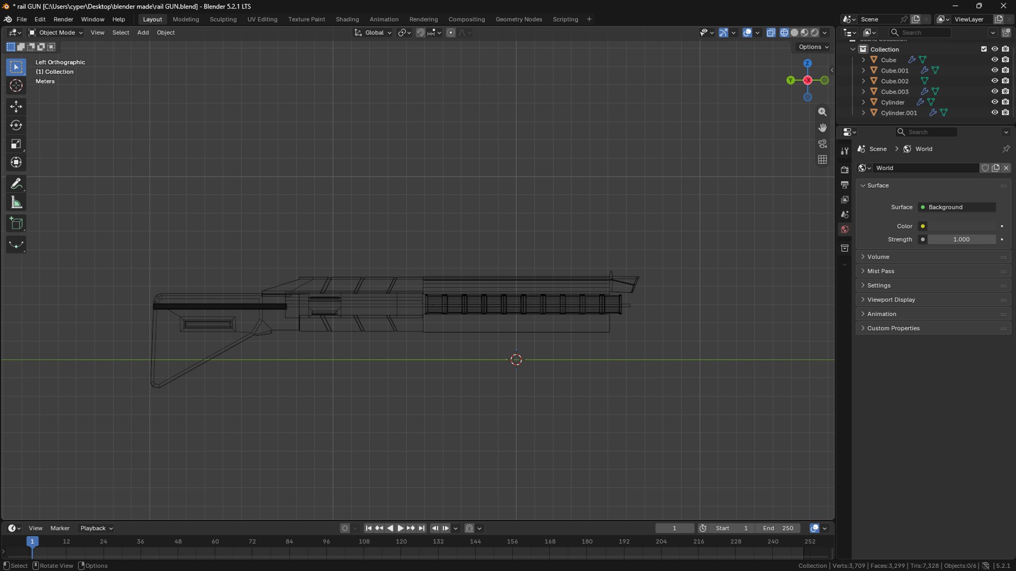Open the Global transform orientation dropdown
The height and width of the screenshot is (571, 1016).
pyautogui.click(x=373, y=33)
